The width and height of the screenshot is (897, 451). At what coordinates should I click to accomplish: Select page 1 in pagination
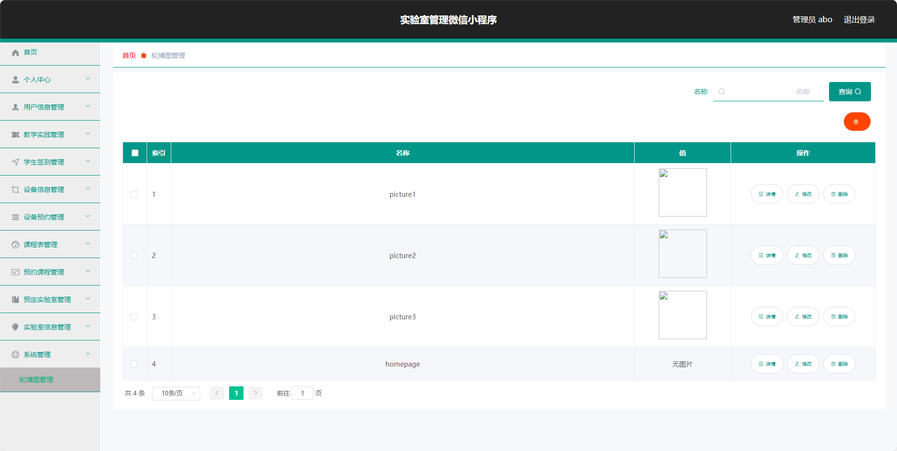point(236,393)
